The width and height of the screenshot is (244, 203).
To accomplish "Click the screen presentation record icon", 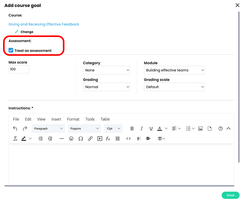I will tap(160, 139).
